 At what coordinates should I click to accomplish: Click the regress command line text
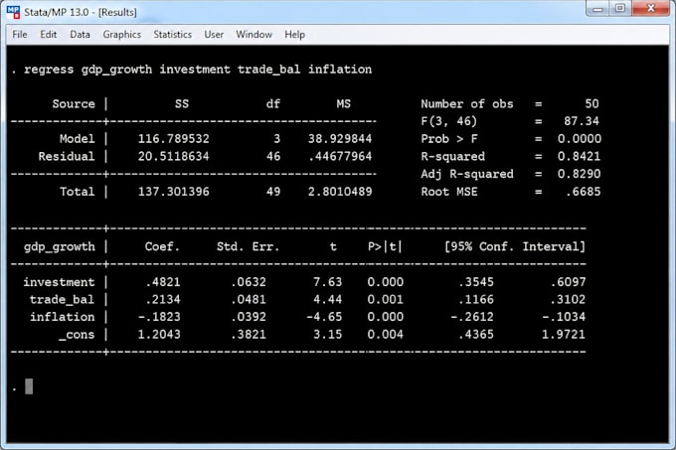[198, 70]
